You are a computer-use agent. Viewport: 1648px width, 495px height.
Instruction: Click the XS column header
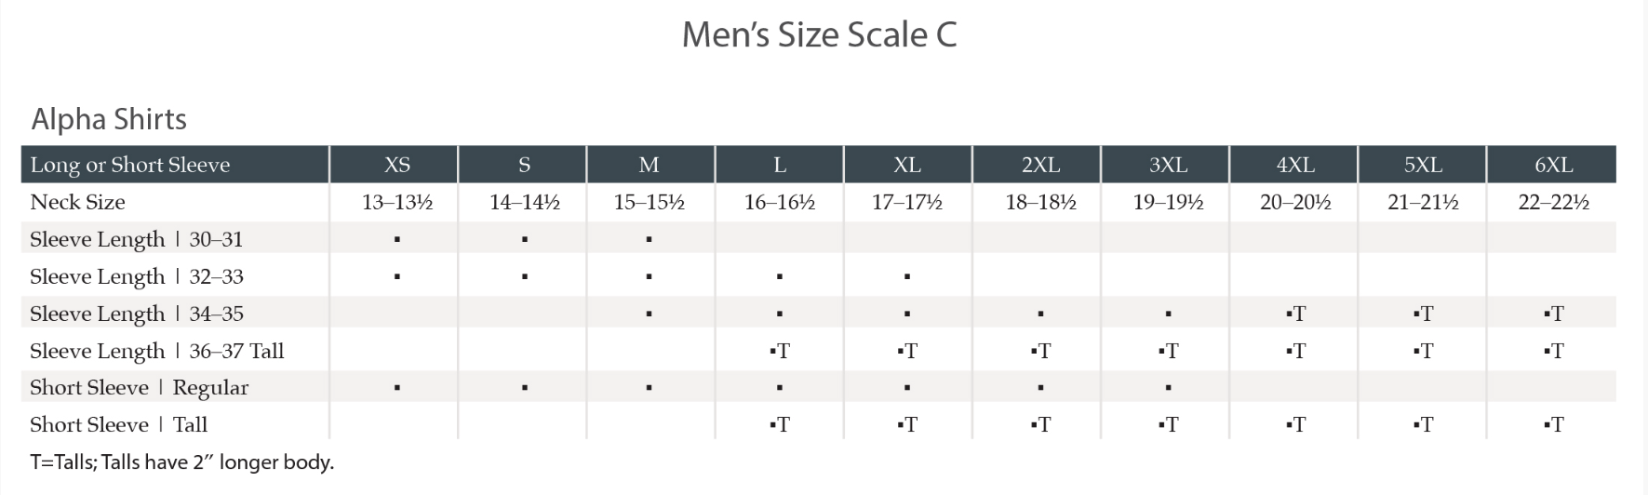coord(397,165)
